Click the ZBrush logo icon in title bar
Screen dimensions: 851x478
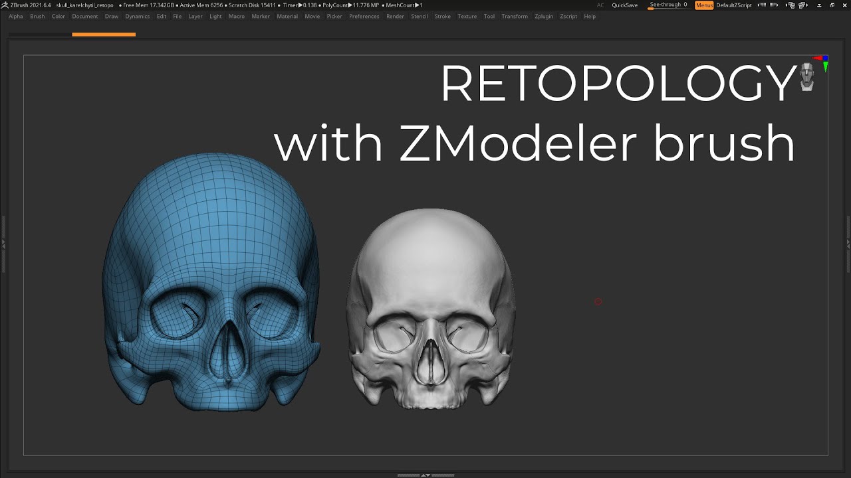[5, 5]
